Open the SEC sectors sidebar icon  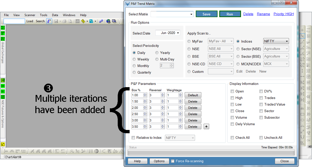3,91
